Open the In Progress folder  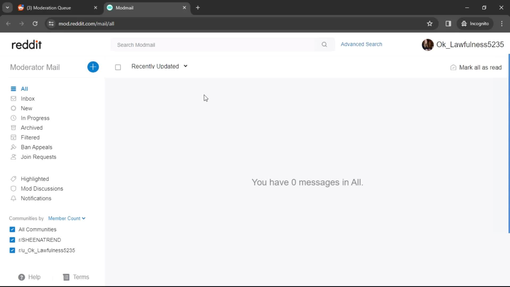point(35,118)
